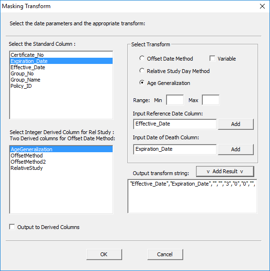Viewport: 270px width, 271px height.
Task: Choose the Age Generalization radio button
Action: [142, 83]
